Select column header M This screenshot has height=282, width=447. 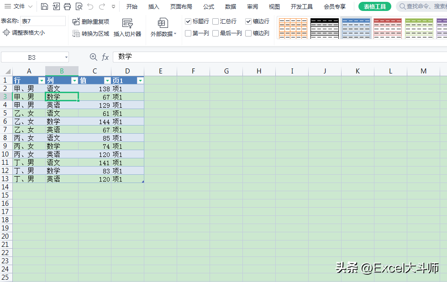pyautogui.click(x=423, y=71)
